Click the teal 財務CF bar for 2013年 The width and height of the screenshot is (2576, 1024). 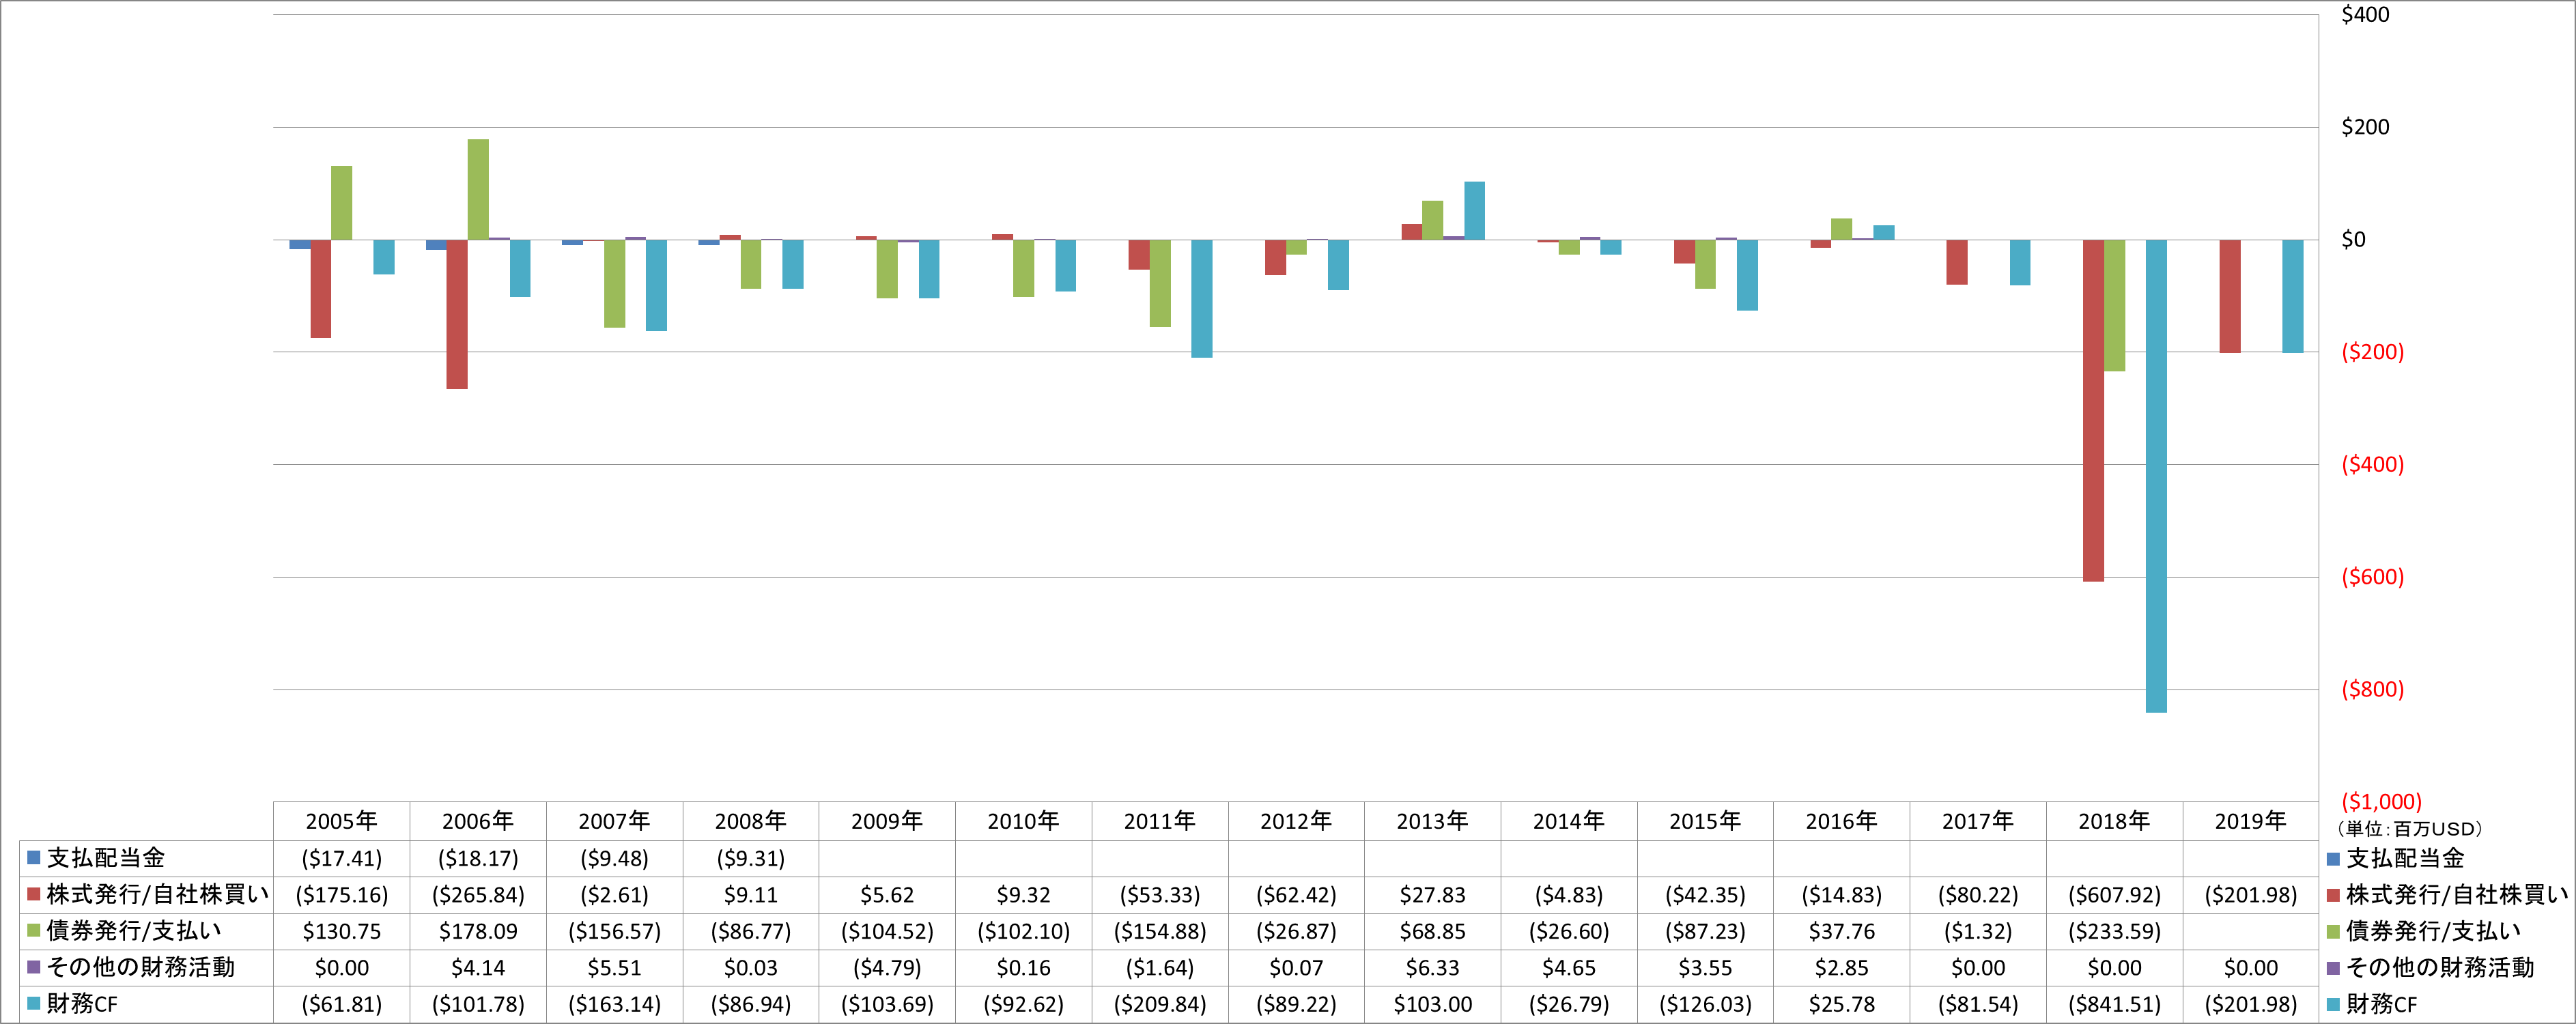[x=1474, y=211]
